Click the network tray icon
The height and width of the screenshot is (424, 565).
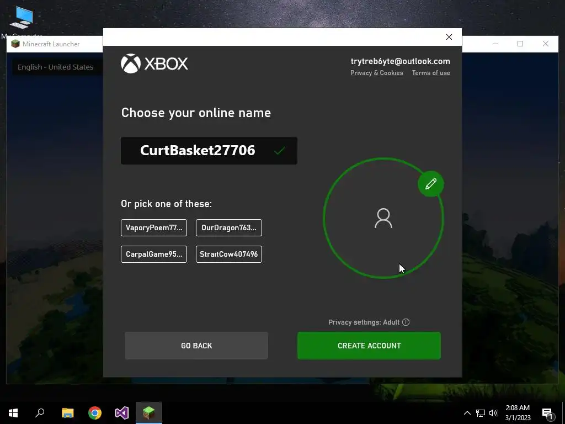coord(481,413)
